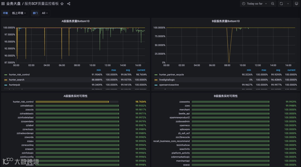Sort A级 legend by min column

tap(99, 70)
